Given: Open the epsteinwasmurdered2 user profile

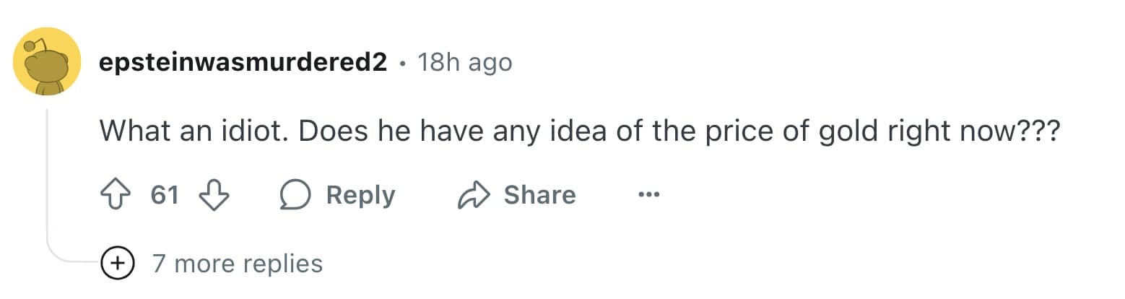Looking at the screenshot, I should [x=243, y=63].
